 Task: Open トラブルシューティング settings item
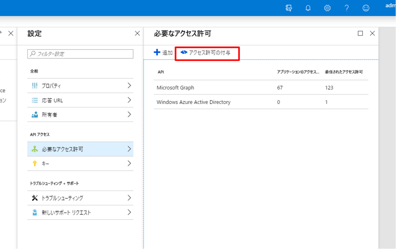pos(80,198)
